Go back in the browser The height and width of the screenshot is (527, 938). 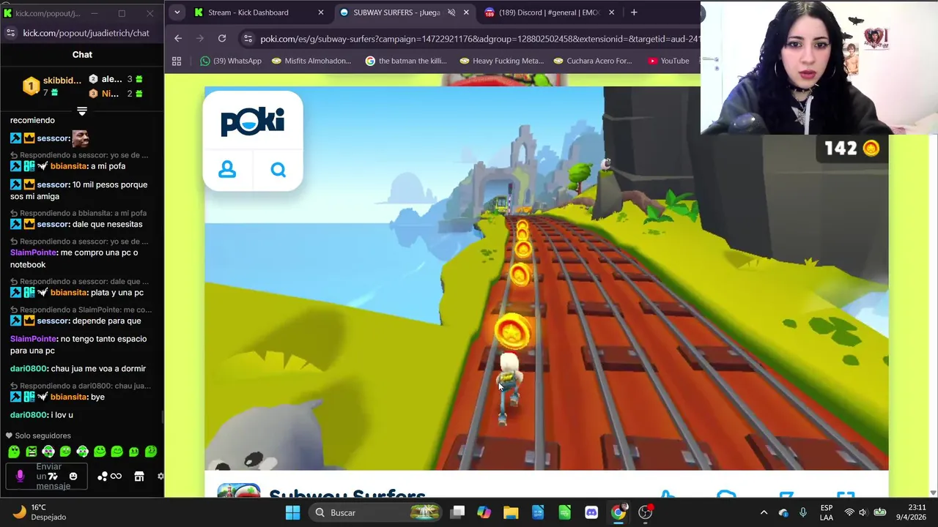click(178, 38)
